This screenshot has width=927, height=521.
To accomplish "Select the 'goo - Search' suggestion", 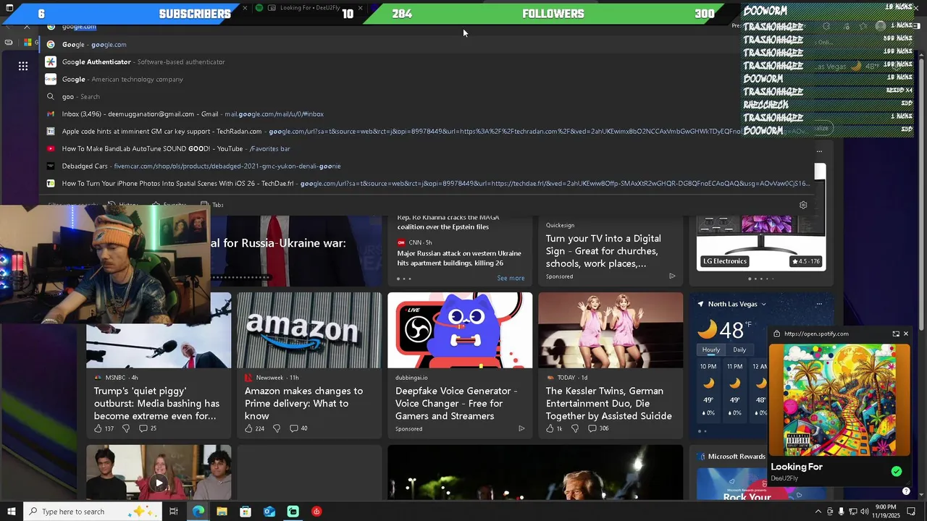I will tap(427, 96).
